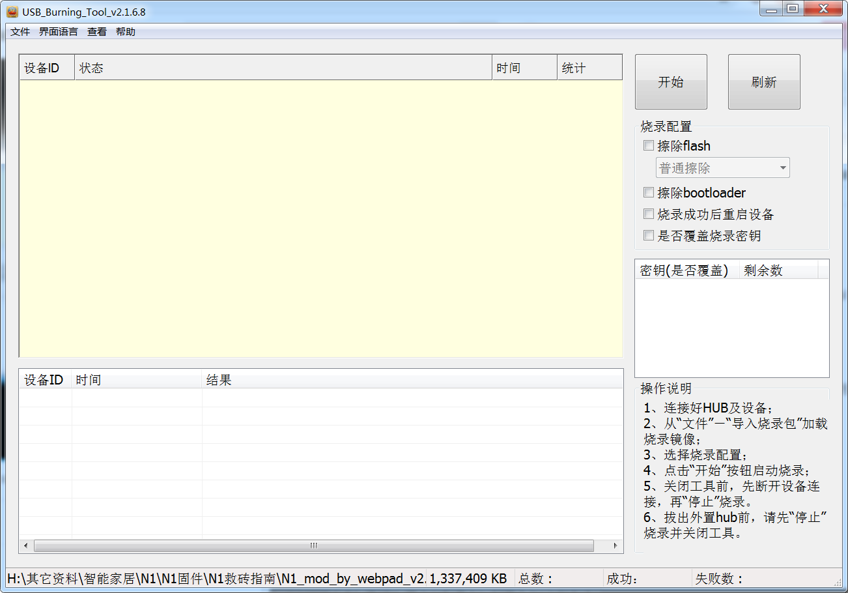848x593 pixels.
Task: Click the right arrow of the horizontal scrollbar
Action: 616,545
